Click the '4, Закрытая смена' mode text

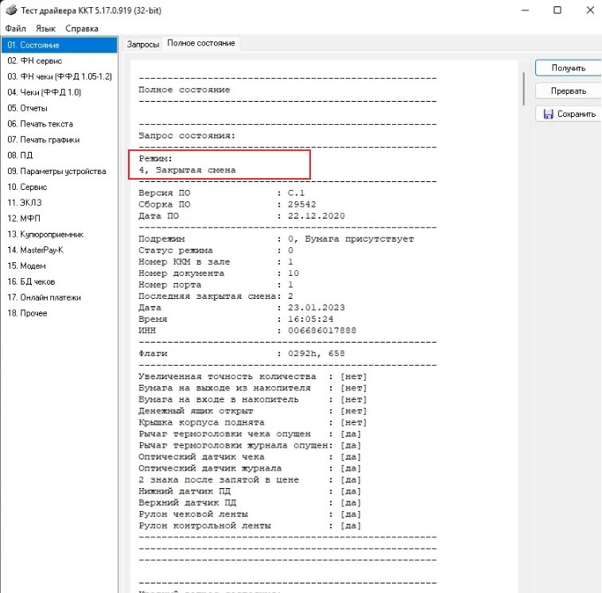pos(187,170)
